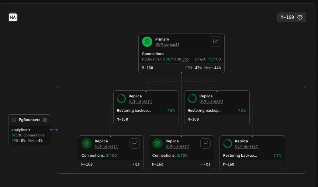The height and width of the screenshot is (187, 318).
Task: Open metrics chart for the Primary node
Action: (x=215, y=42)
